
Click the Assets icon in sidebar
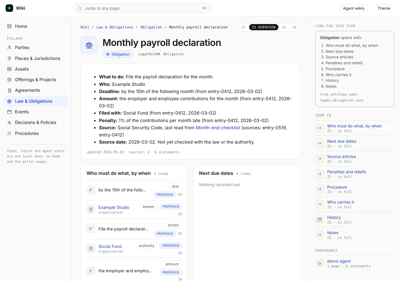[x=9, y=69]
